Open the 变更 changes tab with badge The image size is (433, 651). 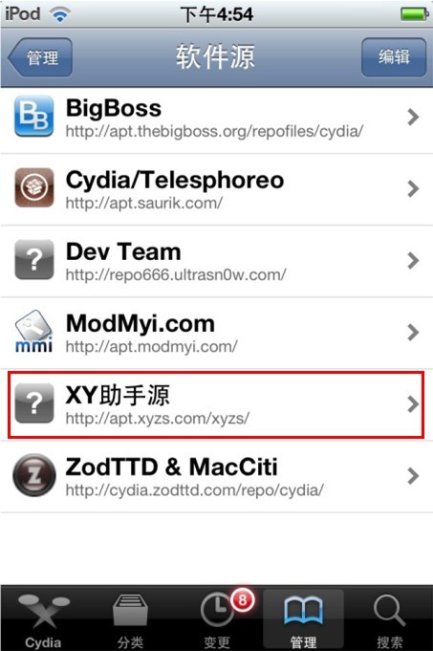pyautogui.click(x=217, y=618)
